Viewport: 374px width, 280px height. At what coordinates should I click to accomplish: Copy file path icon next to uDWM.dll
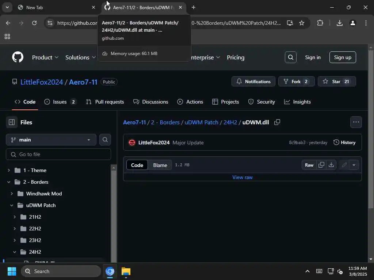point(277,122)
